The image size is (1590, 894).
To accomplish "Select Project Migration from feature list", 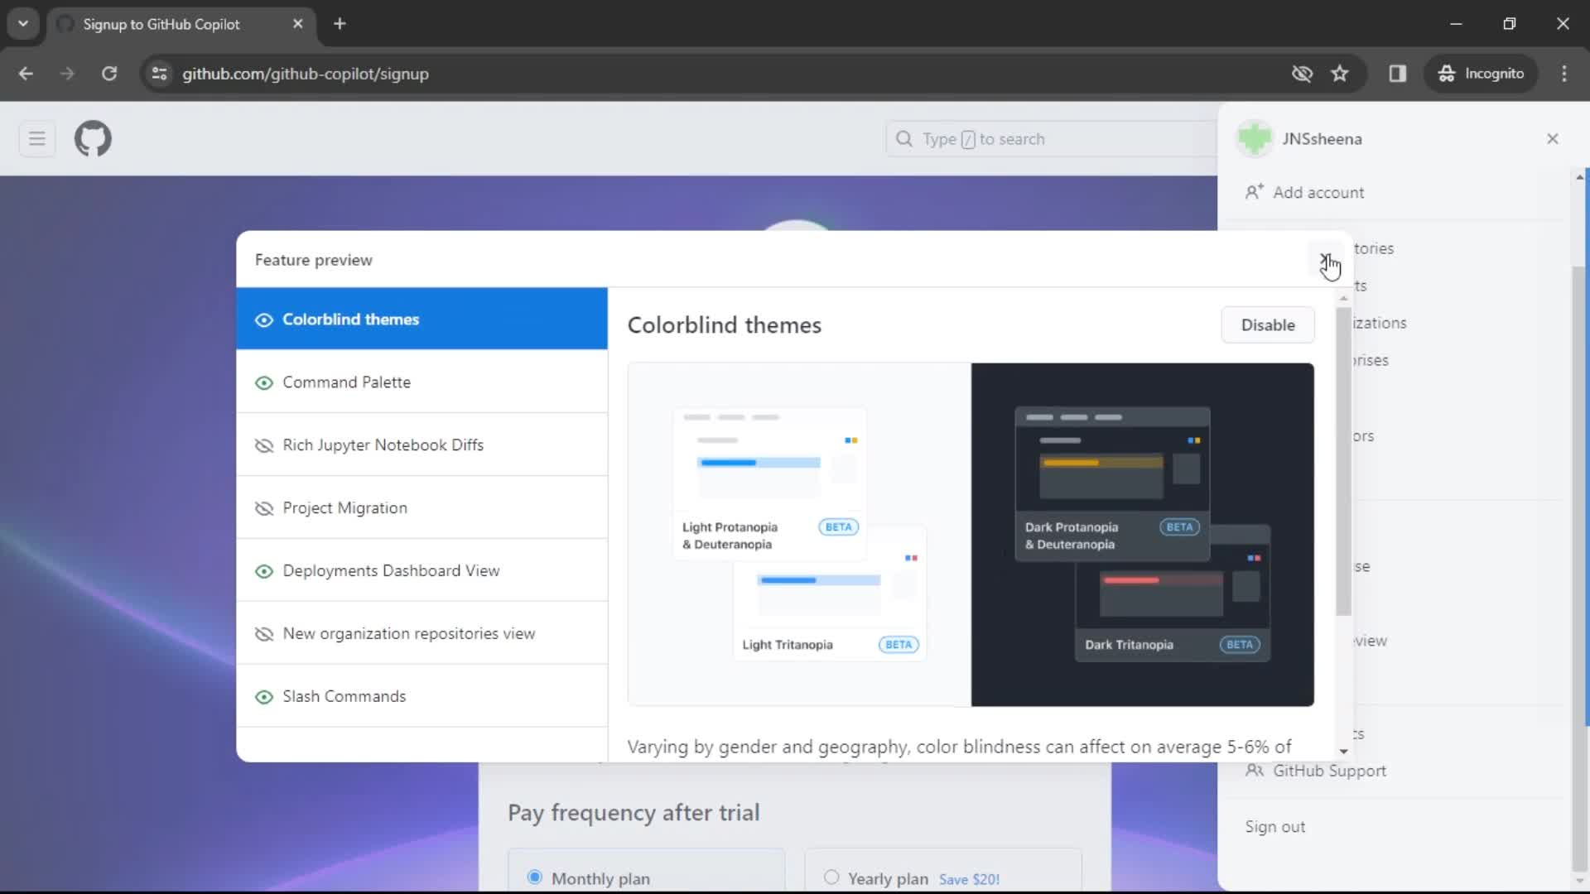I will (x=345, y=507).
